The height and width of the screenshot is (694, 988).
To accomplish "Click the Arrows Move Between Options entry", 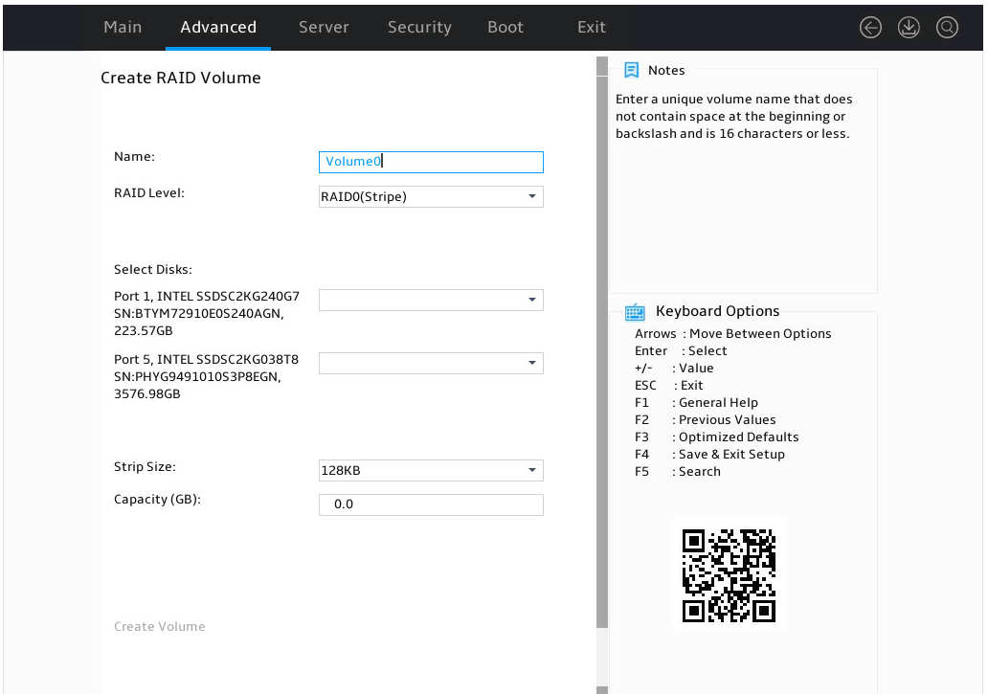I will (732, 334).
